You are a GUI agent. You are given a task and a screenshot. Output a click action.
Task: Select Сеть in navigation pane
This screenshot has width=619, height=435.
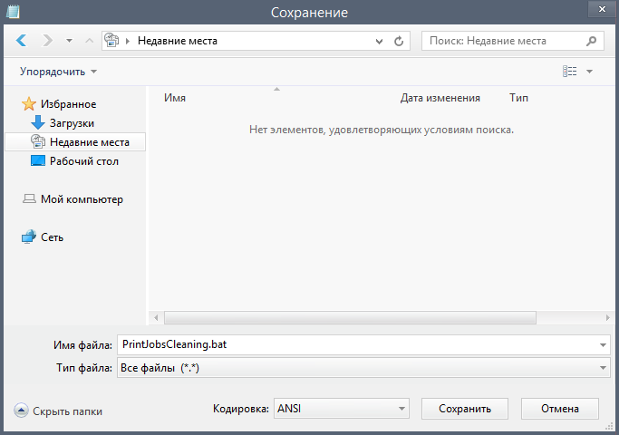(x=52, y=237)
